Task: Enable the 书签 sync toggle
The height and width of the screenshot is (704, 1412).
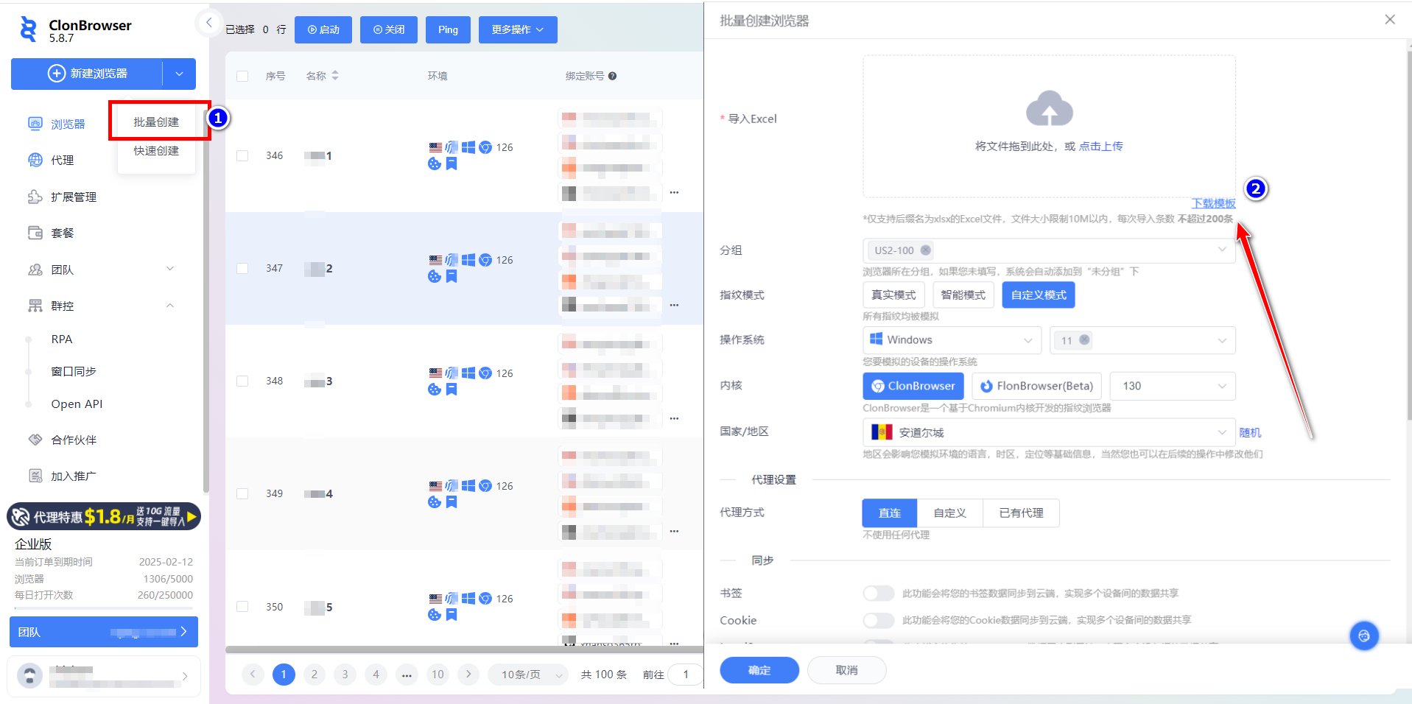Action: 878,594
